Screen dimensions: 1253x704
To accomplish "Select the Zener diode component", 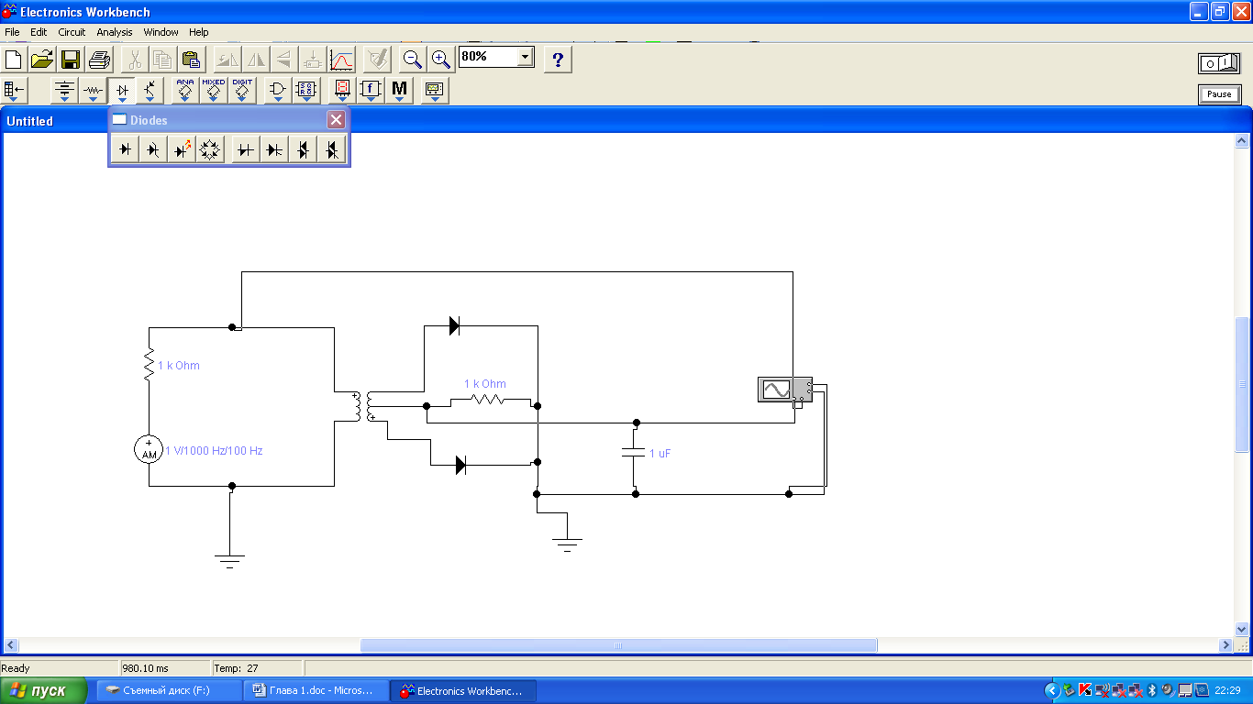I will (x=153, y=149).
